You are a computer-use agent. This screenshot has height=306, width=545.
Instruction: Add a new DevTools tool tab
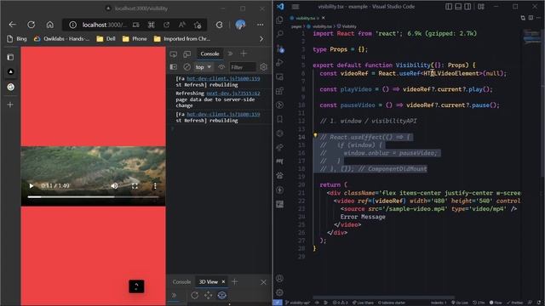(244, 54)
